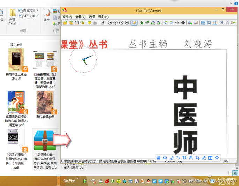This screenshot has width=239, height=186.
Task: Click 新建文件夹 in Explorer ribbon
Action: (x=12, y=17)
